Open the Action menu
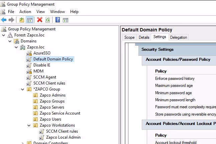216x144 pixels. click(x=25, y=12)
